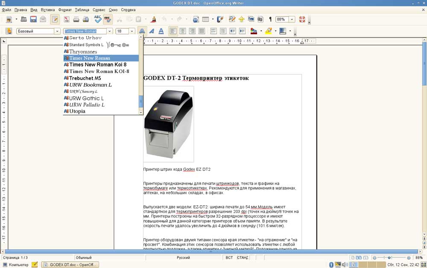Export document directly as PDF

click(66, 19)
